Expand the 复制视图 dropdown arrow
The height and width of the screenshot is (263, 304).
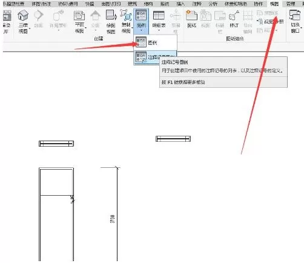[x=132, y=28]
